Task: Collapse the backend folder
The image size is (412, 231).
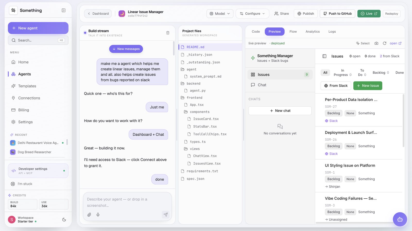Action: [x=210, y=84]
